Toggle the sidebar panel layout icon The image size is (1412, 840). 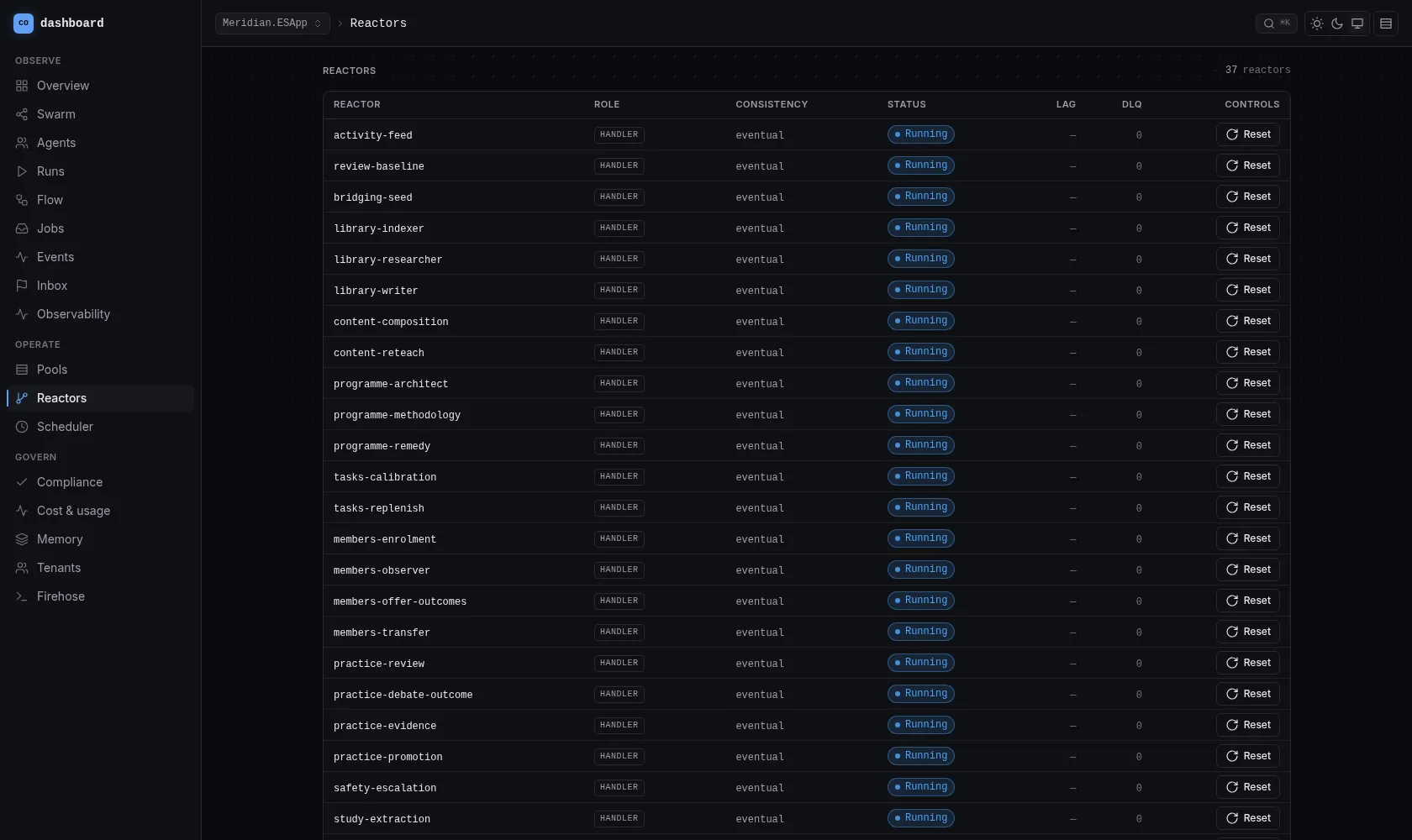pyautogui.click(x=1386, y=24)
